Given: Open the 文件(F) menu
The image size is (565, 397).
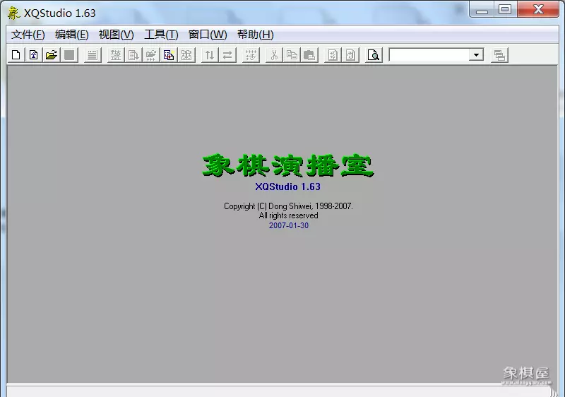Looking at the screenshot, I should pos(28,35).
